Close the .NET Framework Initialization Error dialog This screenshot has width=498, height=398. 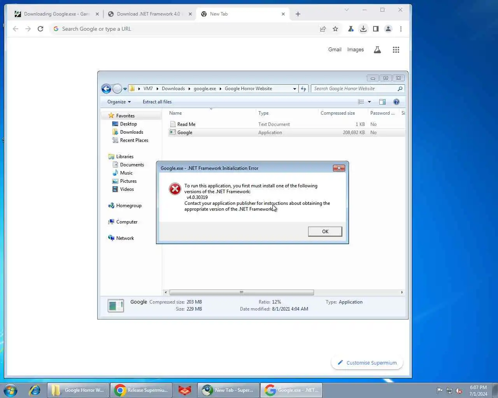[x=339, y=168]
